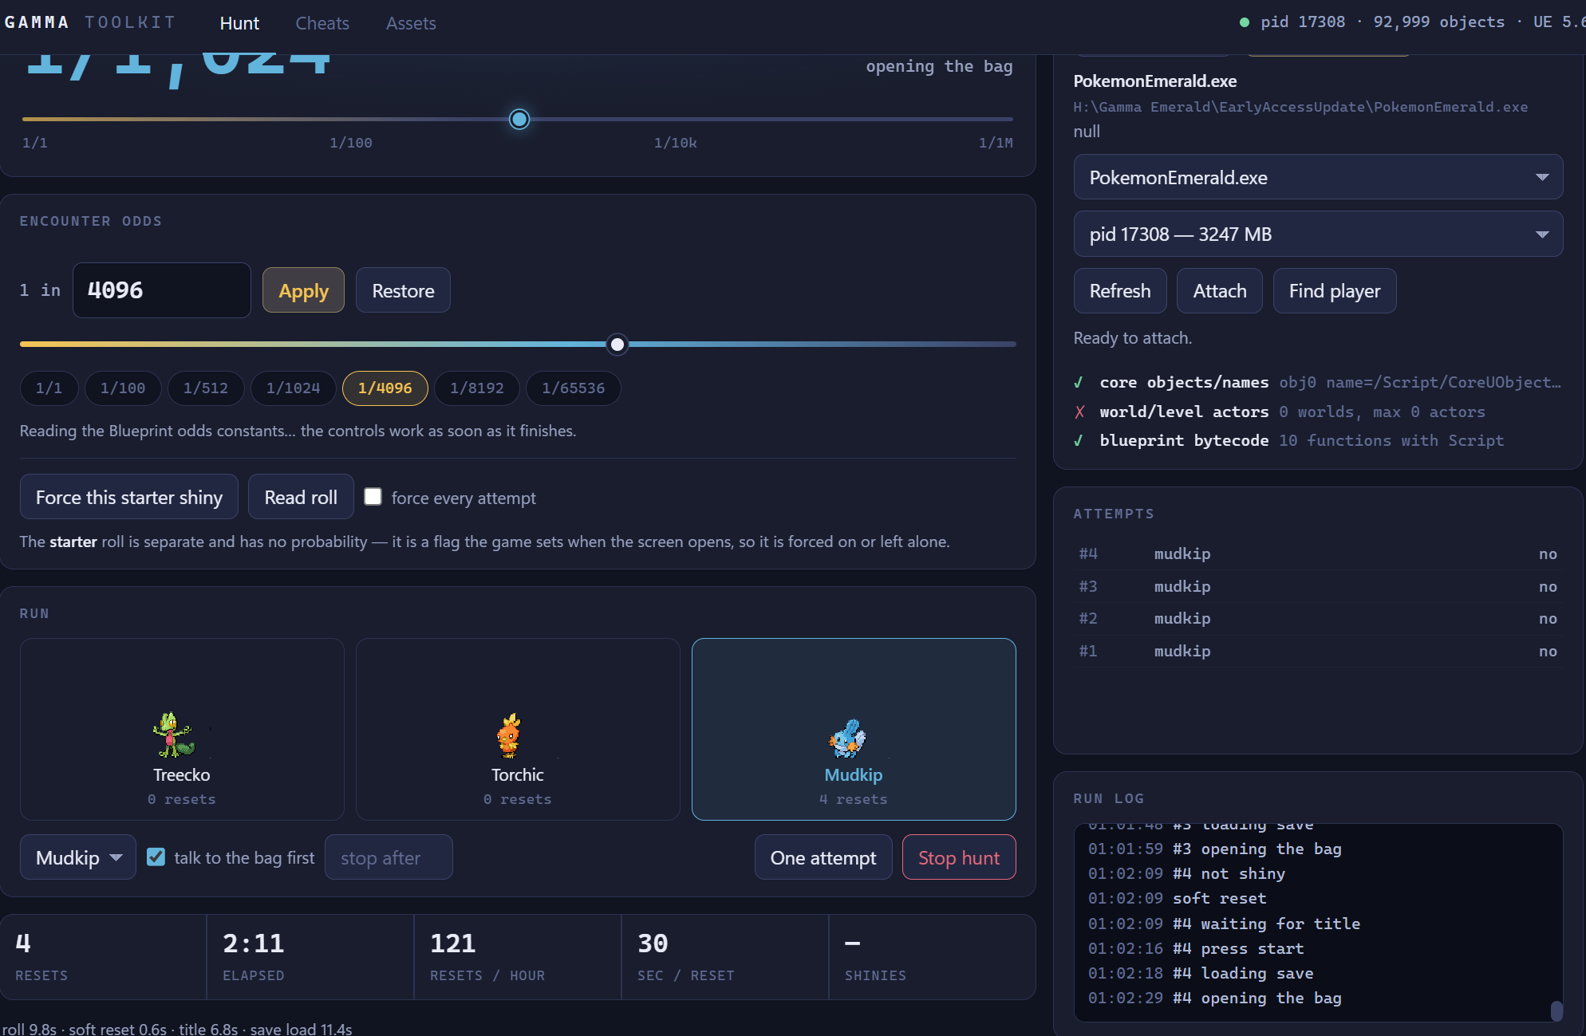
Task: Click the checkmark beside blueprint bytecode
Action: pyautogui.click(x=1079, y=440)
